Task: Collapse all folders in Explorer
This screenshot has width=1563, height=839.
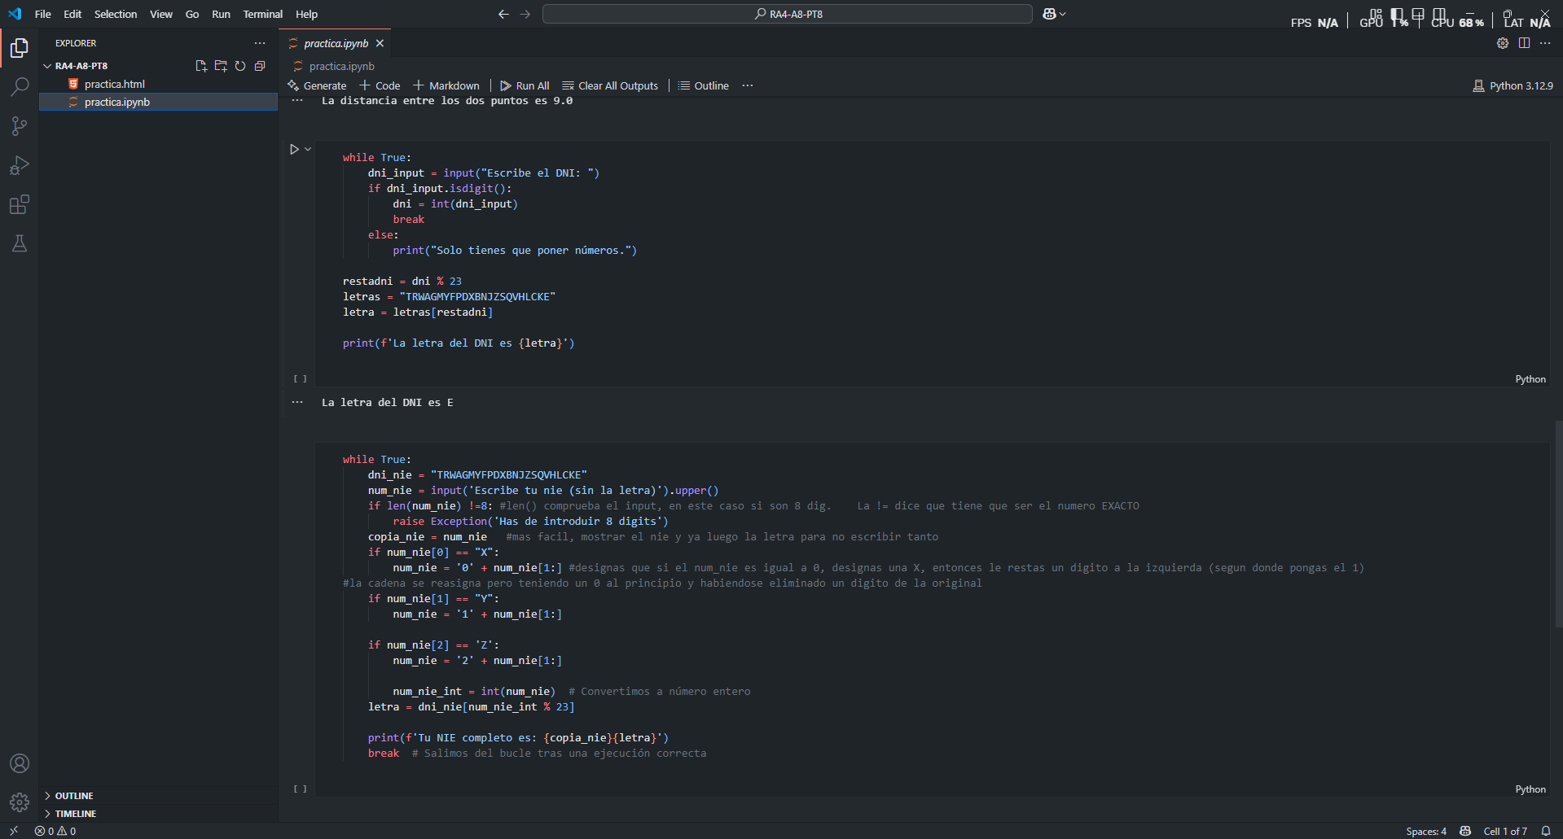Action: [260, 66]
